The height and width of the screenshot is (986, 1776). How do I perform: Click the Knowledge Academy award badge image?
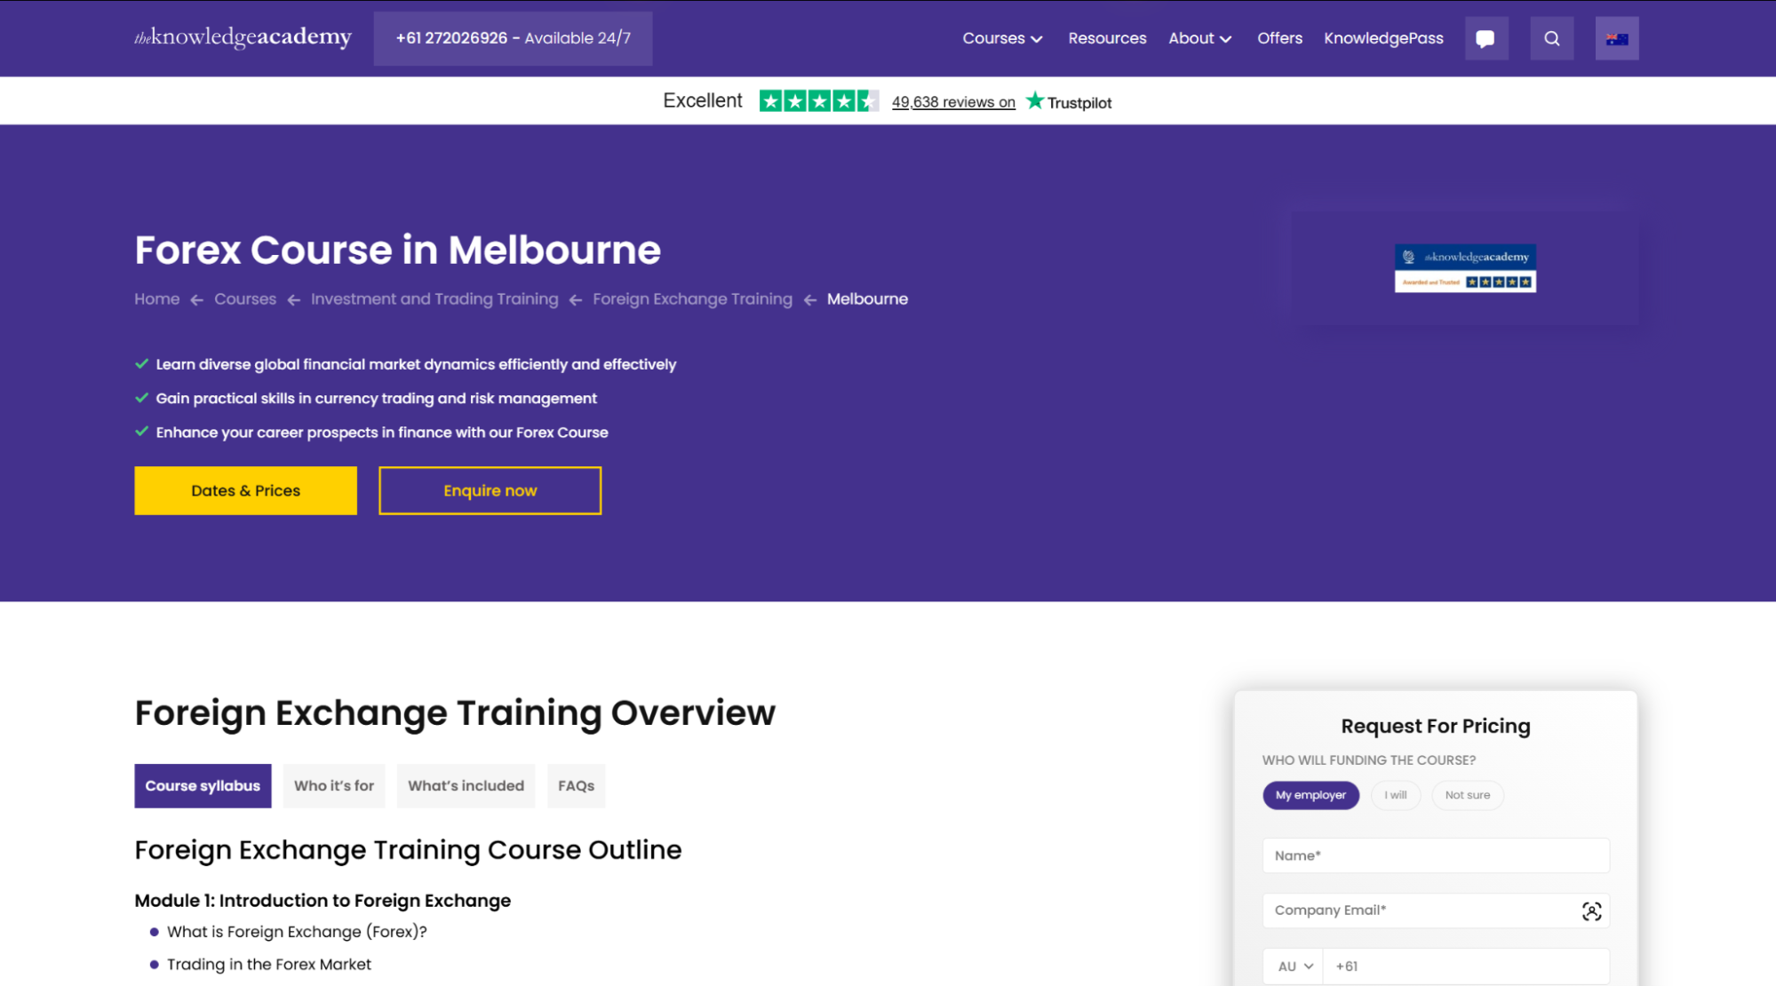tap(1464, 268)
